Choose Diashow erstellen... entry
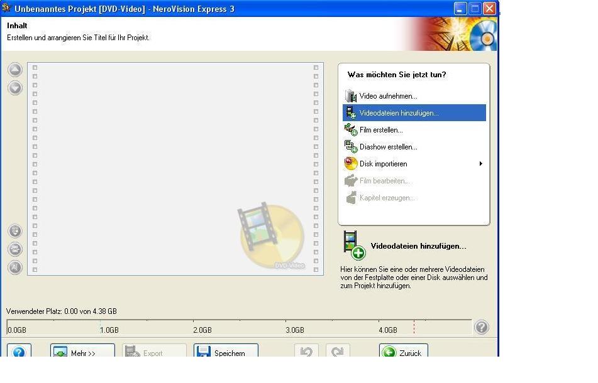Image resolution: width=598 pixels, height=383 pixels. [414, 146]
